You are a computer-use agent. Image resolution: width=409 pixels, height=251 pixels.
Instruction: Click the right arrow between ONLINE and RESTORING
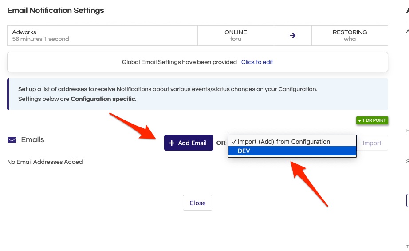(x=293, y=36)
